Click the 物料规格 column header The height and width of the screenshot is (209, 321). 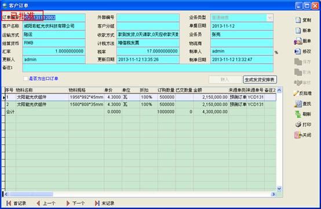pos(86,90)
